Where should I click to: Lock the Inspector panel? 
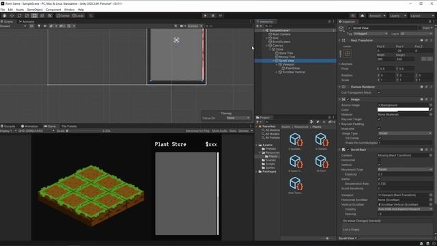pyautogui.click(x=429, y=21)
